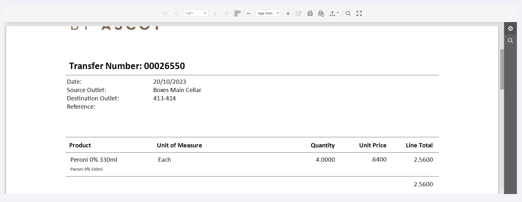Jump to the last page

click(226, 13)
